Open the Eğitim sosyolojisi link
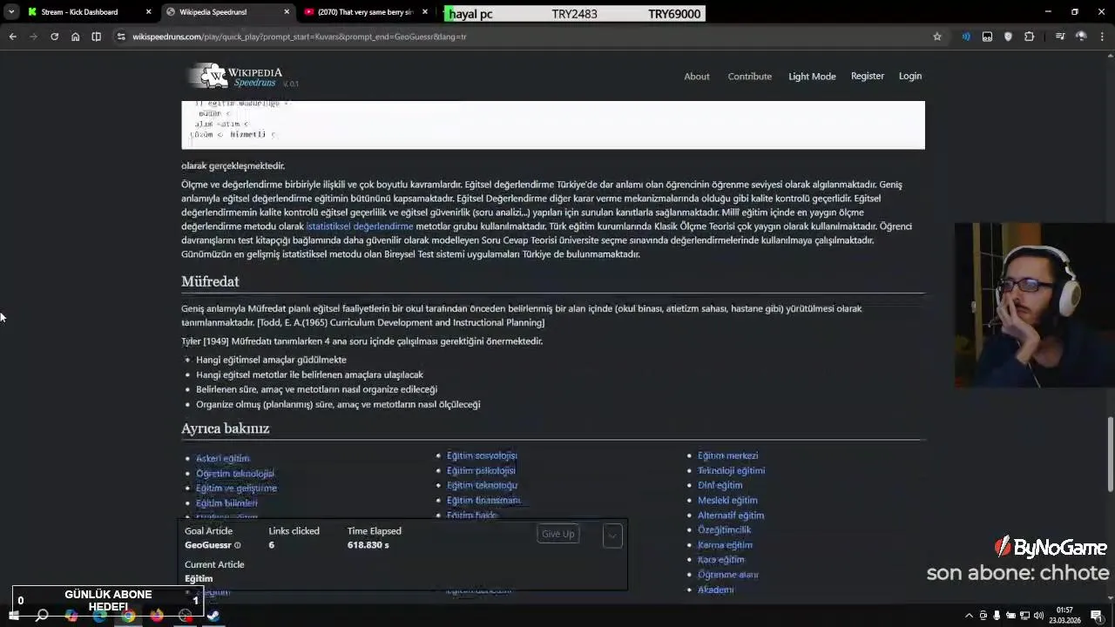 tap(482, 456)
